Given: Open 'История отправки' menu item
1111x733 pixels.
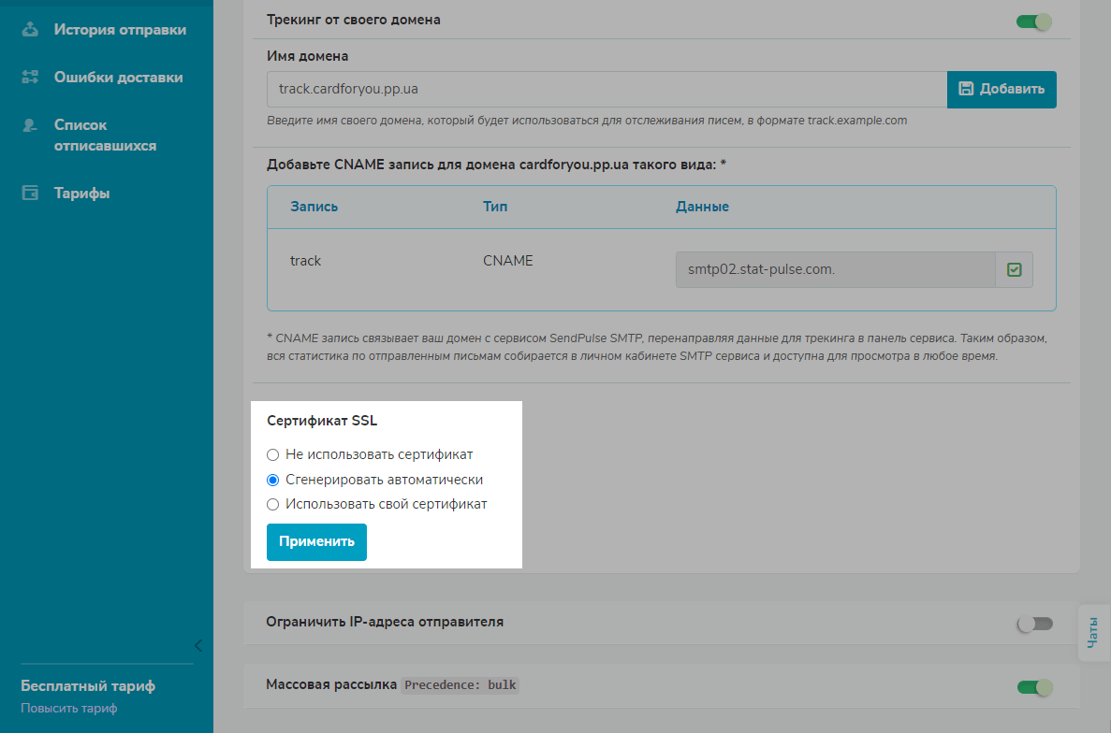Looking at the screenshot, I should click(x=120, y=30).
